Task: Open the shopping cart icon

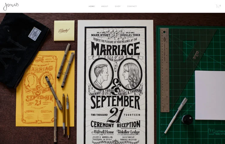Action: [217, 6]
